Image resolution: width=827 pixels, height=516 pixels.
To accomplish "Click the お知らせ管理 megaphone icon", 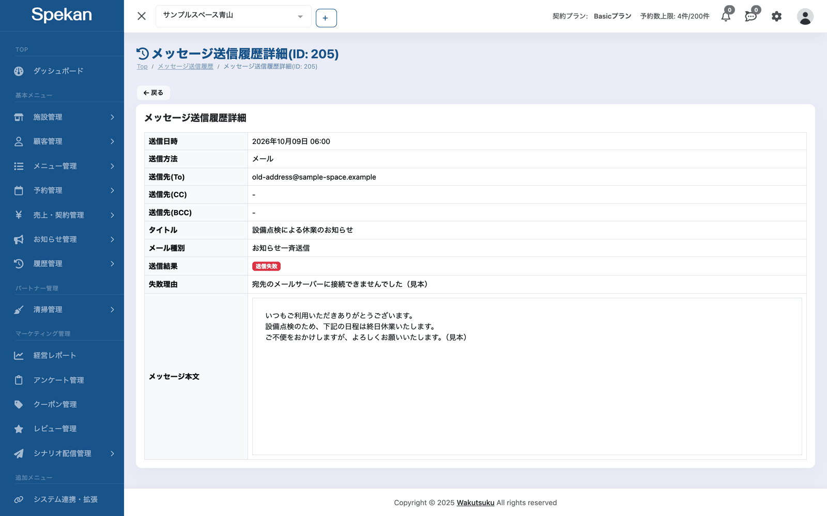I will click(x=19, y=239).
